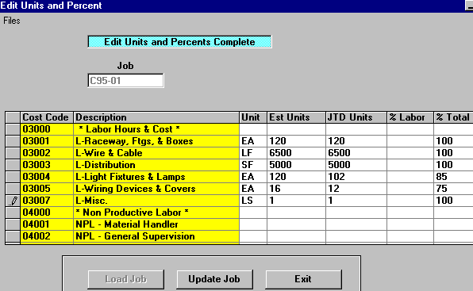Select row header for cost code 03004
Image resolution: width=473 pixels, height=291 pixels.
13,177
